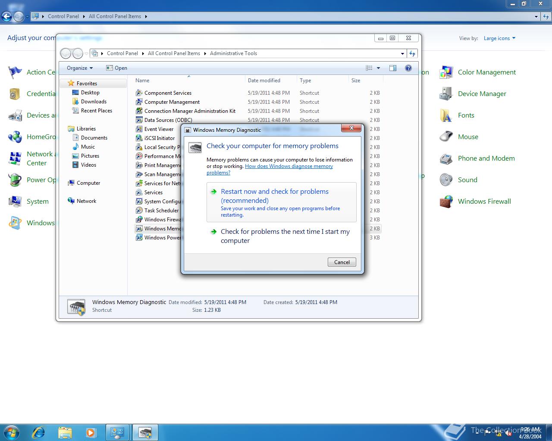This screenshot has height=441, width=552.
Task: Click the change your view icon
Action: pyautogui.click(x=369, y=68)
